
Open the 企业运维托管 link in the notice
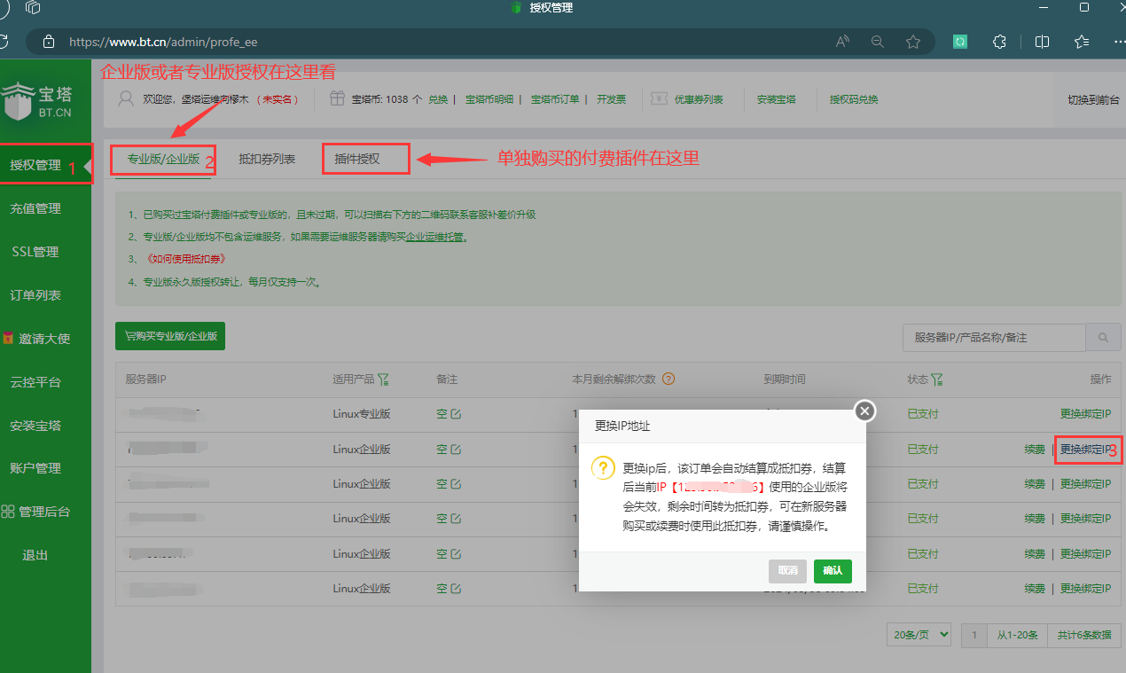coord(434,237)
